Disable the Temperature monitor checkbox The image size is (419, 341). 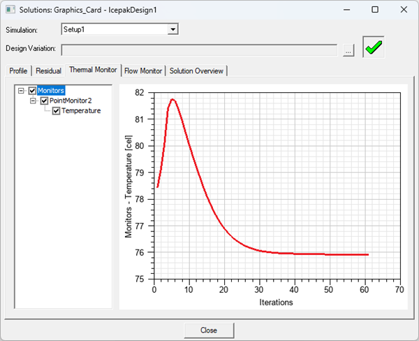[56, 111]
